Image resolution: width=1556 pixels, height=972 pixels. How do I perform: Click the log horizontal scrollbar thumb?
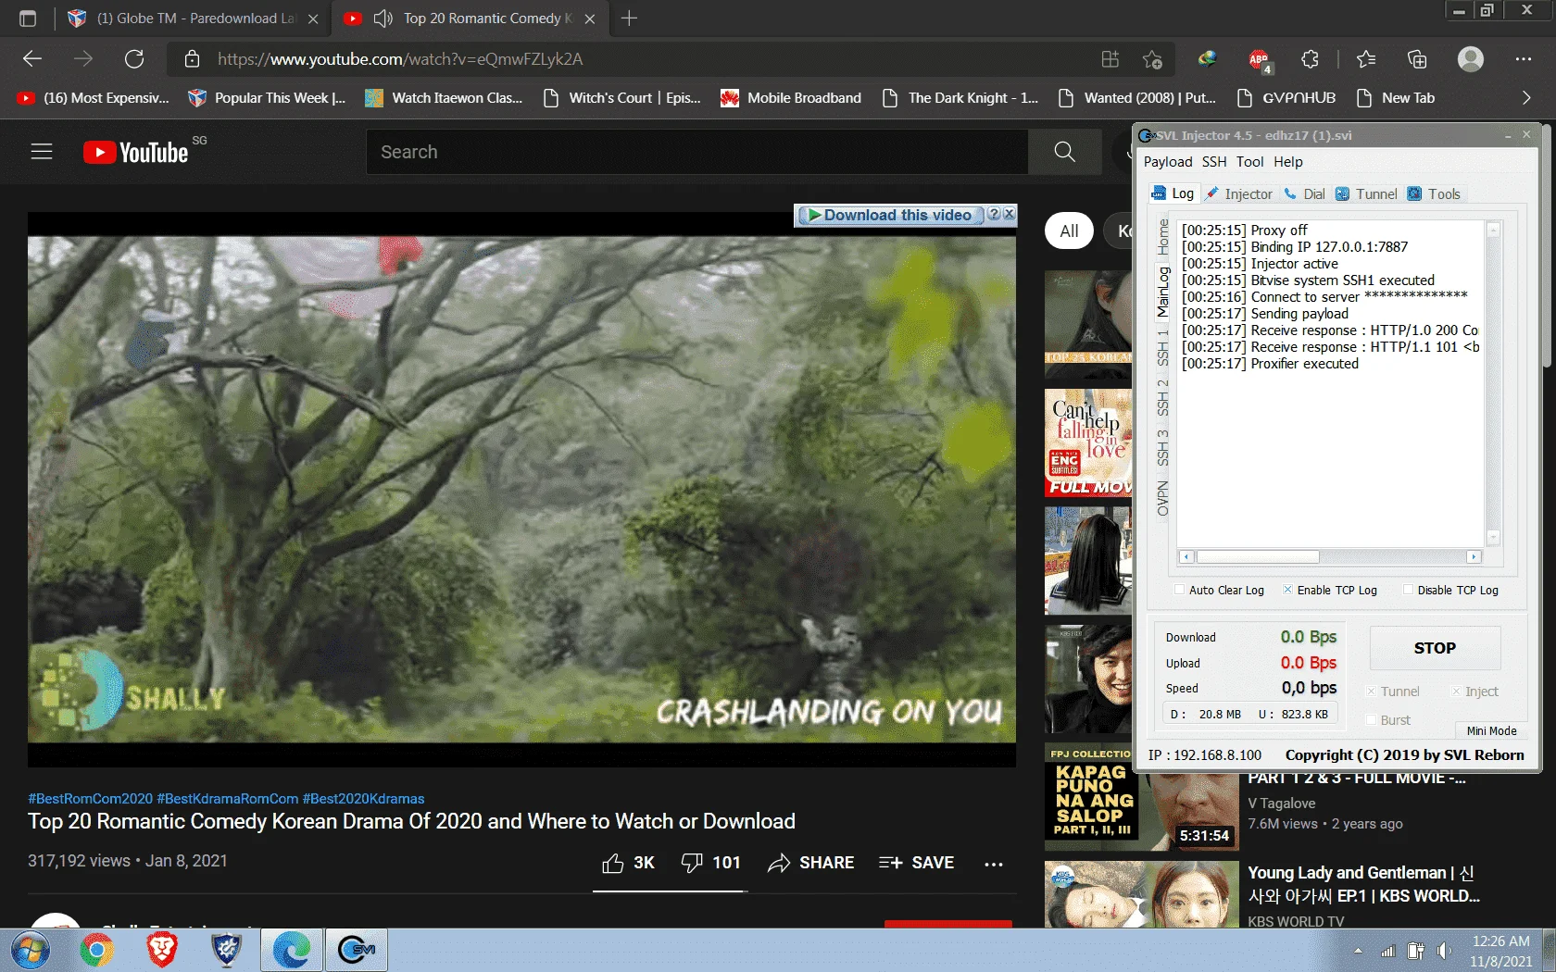tap(1258, 556)
